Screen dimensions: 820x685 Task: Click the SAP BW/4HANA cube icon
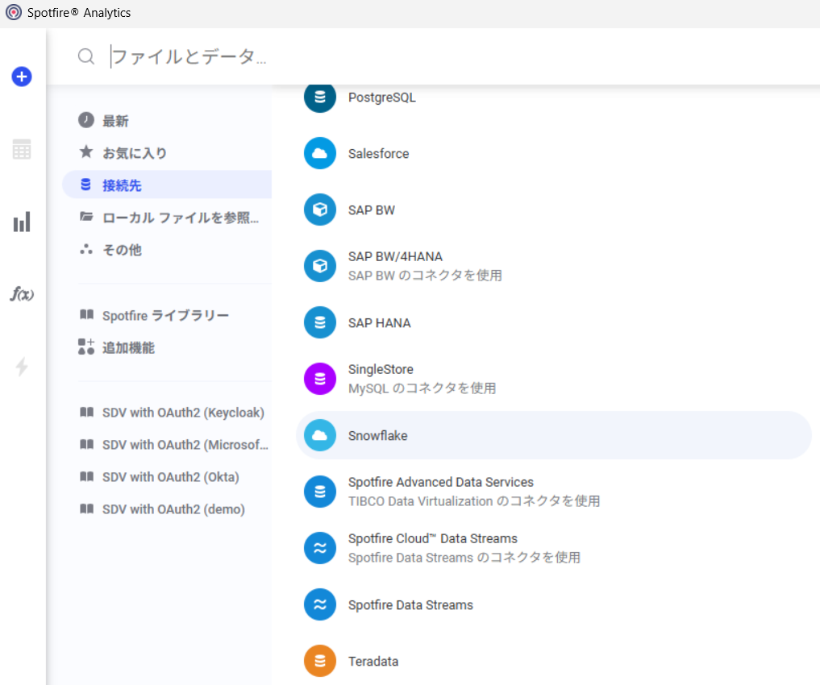click(x=320, y=266)
